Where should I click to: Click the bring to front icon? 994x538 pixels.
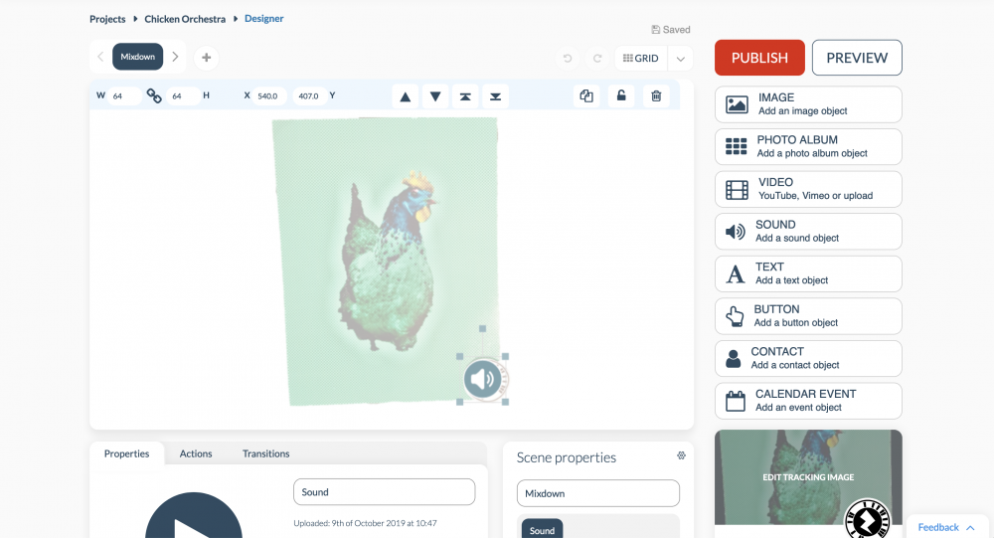pos(465,96)
